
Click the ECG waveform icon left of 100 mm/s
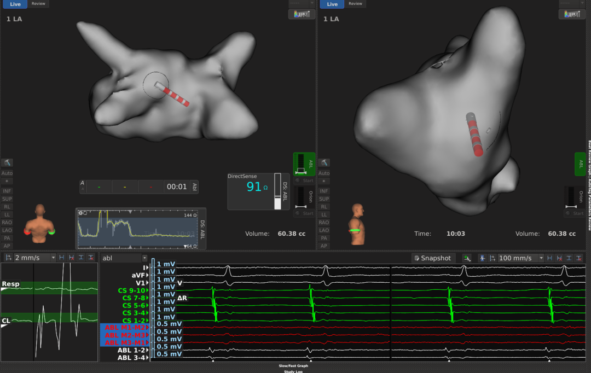[482, 258]
